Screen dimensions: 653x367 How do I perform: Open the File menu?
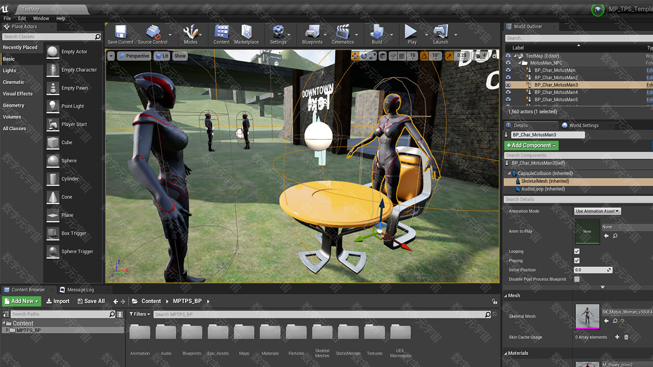7,18
